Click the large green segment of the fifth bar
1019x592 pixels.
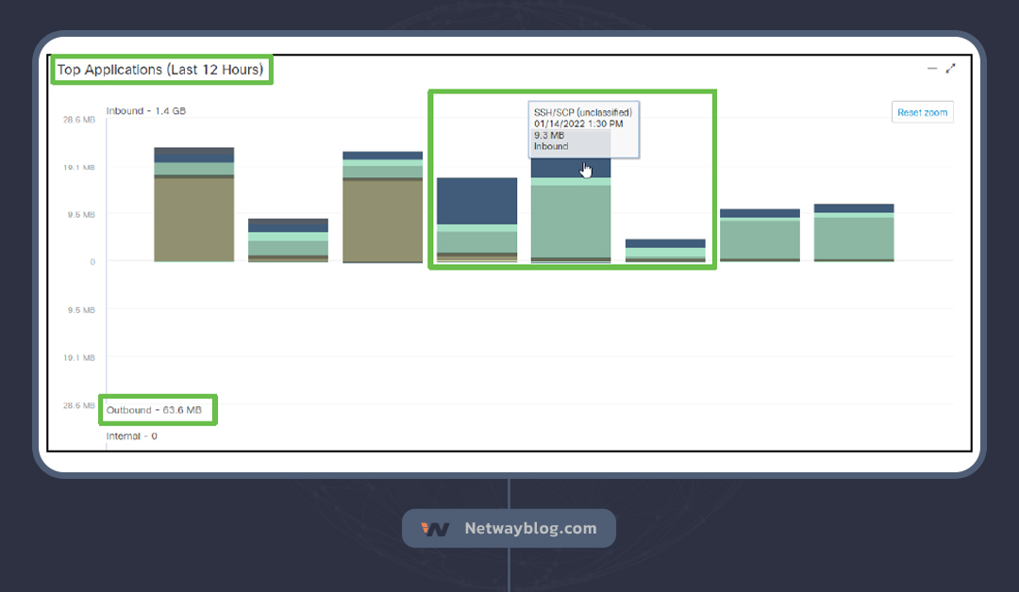(571, 221)
